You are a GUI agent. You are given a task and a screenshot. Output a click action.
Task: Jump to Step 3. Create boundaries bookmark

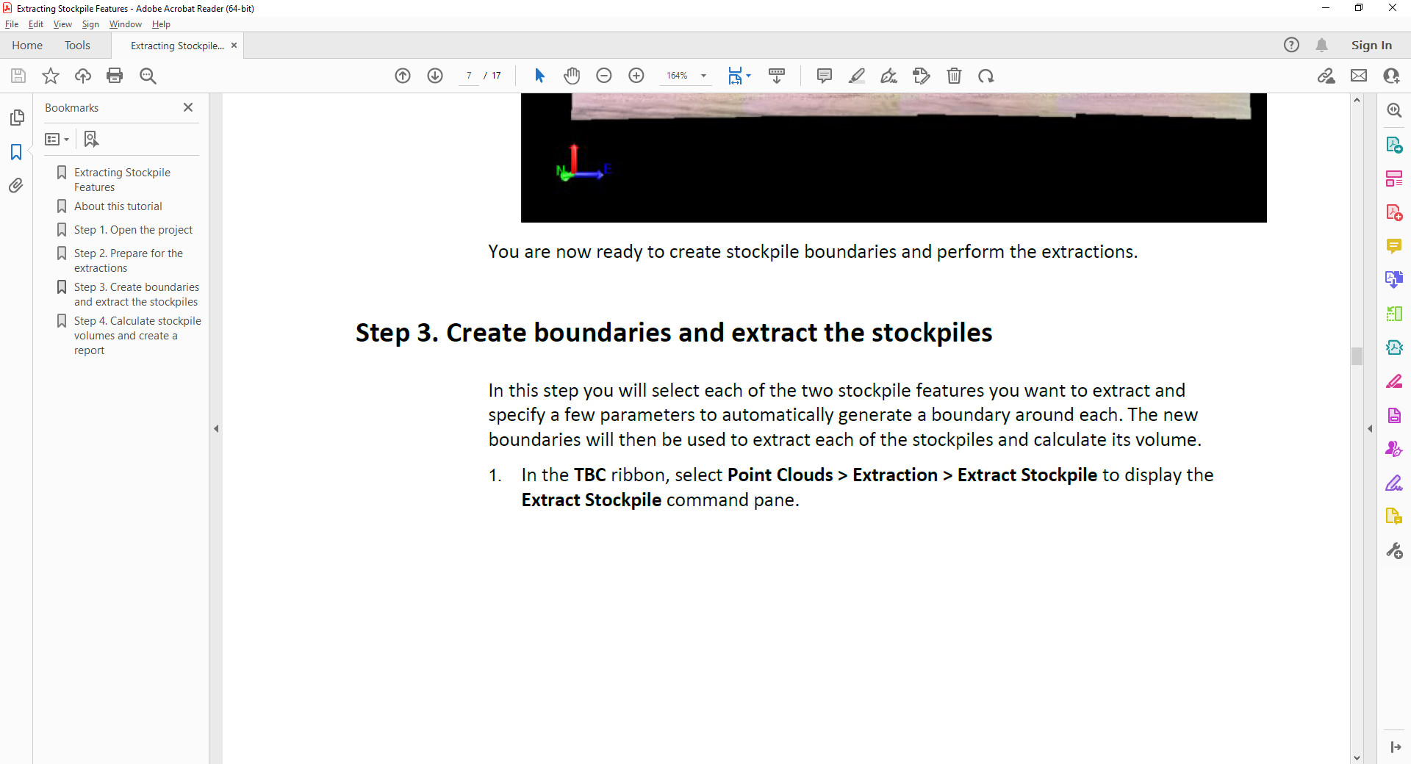pos(136,295)
